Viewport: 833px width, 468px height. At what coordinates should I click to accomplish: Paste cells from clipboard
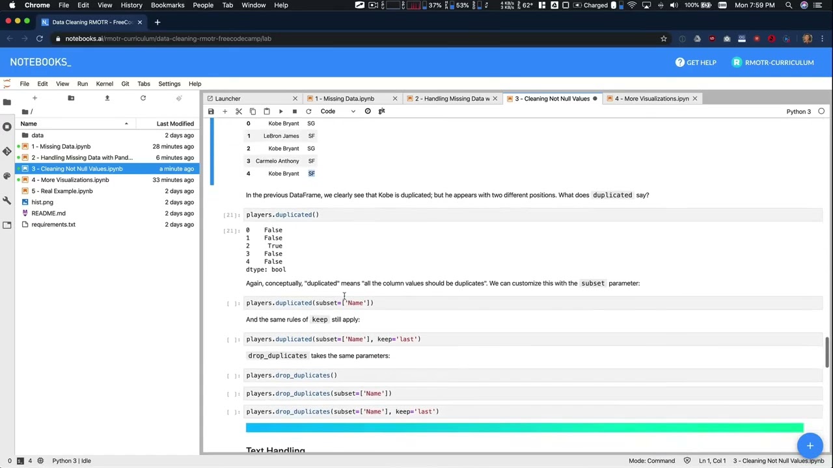tap(266, 111)
